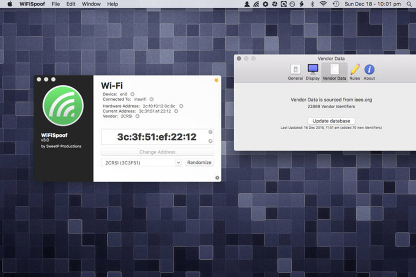Click the MAC address field showing 3c:3f:51:ef:22:12
The image size is (416, 277).
(157, 137)
